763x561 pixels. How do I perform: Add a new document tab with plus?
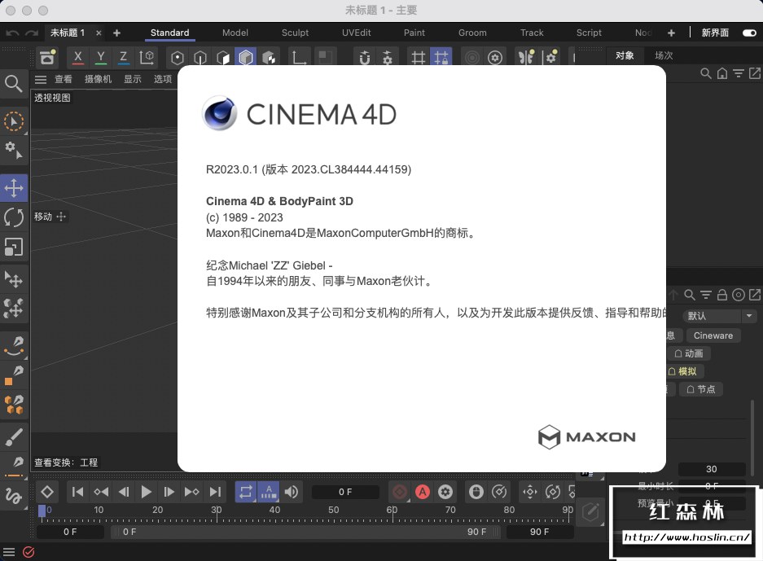tap(116, 33)
